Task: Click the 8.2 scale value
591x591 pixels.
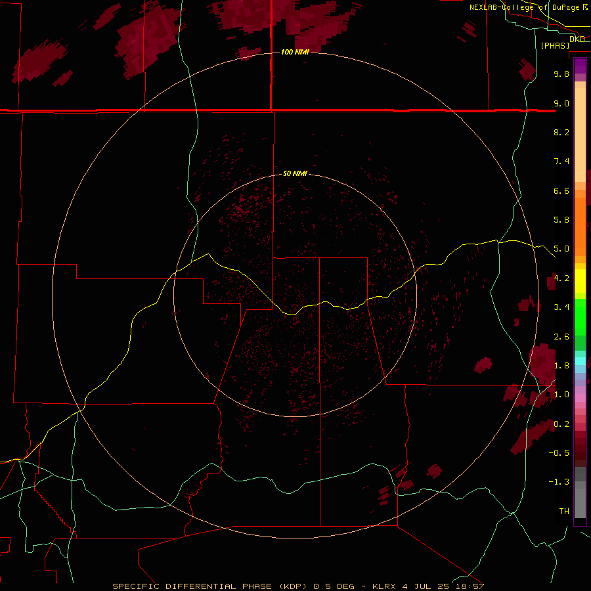Action: point(561,132)
